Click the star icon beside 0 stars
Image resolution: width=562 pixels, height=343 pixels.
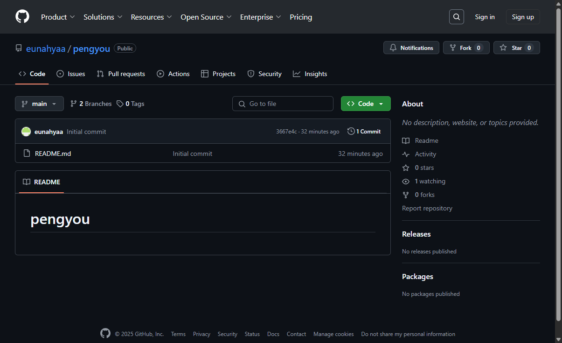(406, 168)
